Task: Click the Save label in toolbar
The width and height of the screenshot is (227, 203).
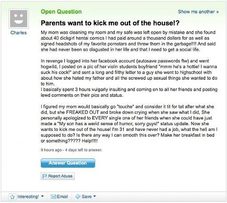Action: (87, 196)
